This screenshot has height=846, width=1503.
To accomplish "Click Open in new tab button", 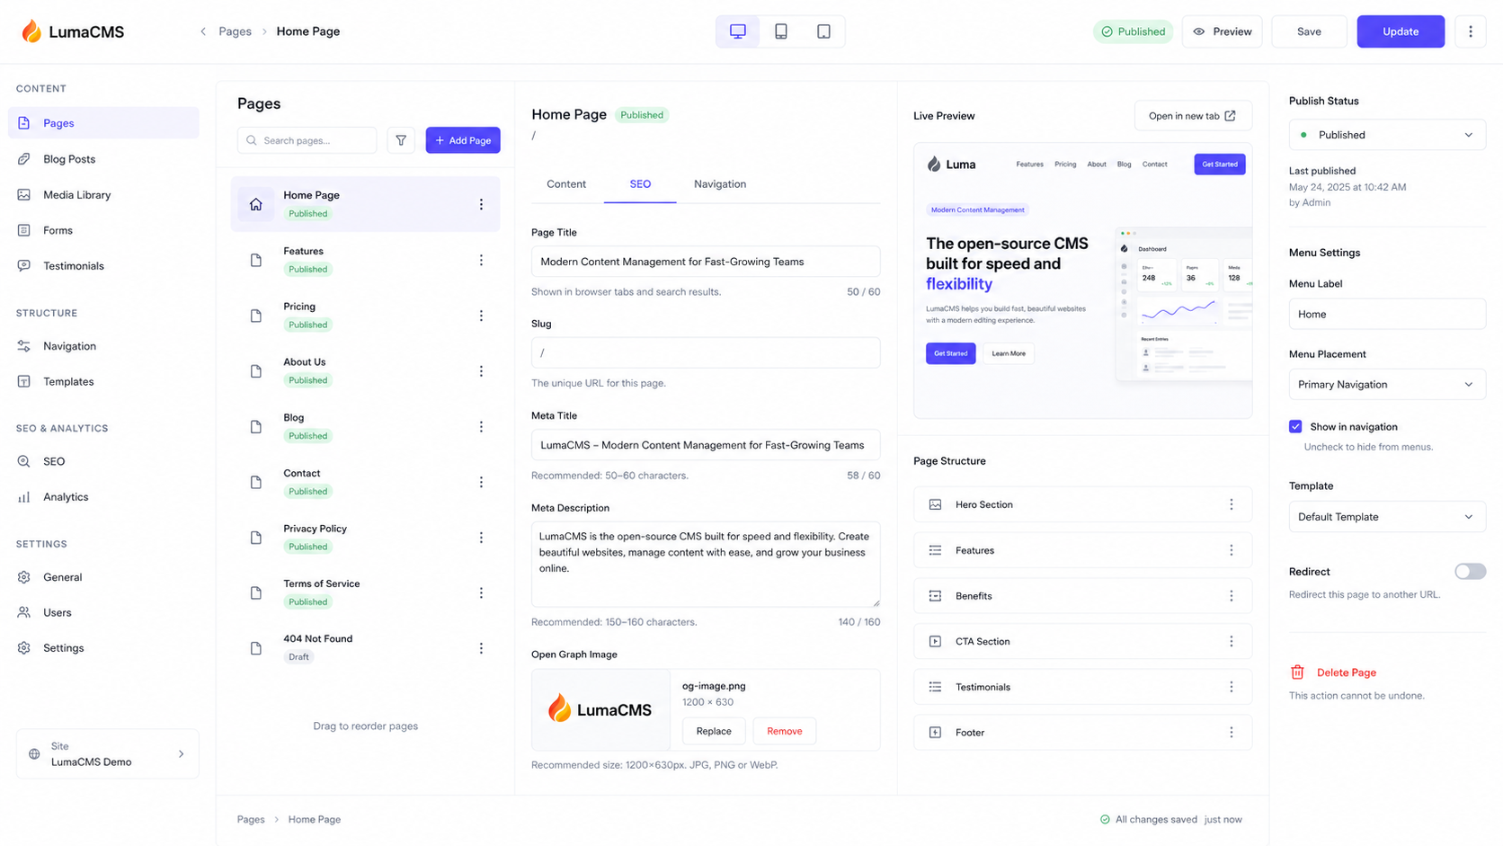I will (1193, 116).
